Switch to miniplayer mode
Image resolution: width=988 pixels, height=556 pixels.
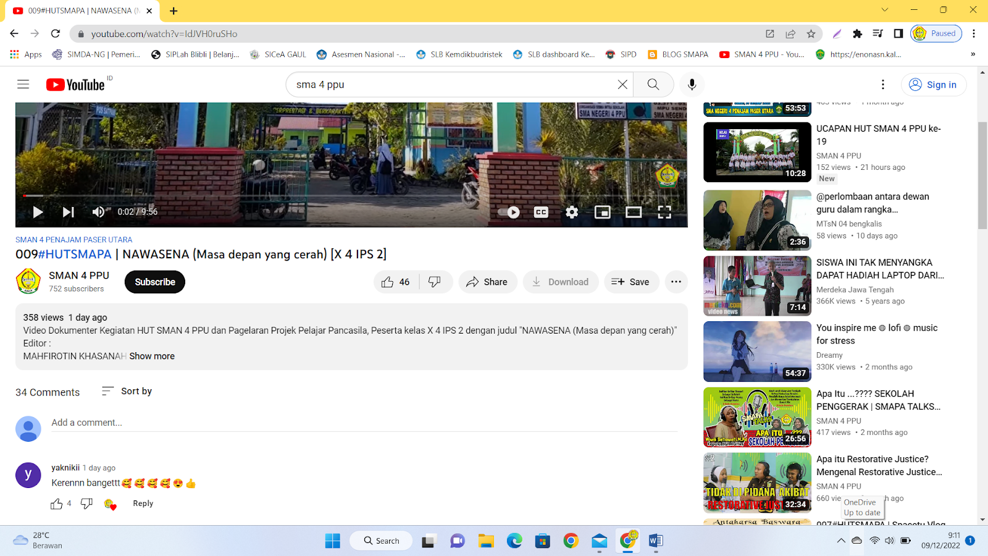pos(602,212)
